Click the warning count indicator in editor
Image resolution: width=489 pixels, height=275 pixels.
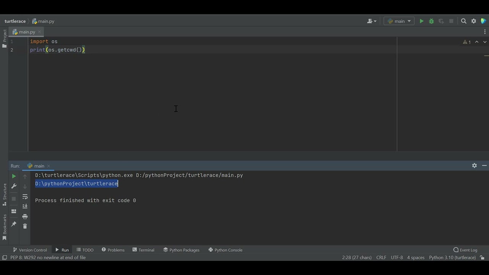(x=467, y=42)
